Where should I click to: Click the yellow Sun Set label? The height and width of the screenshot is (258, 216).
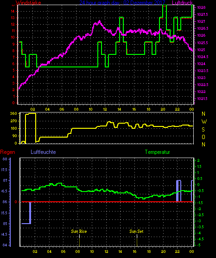coord(136,232)
